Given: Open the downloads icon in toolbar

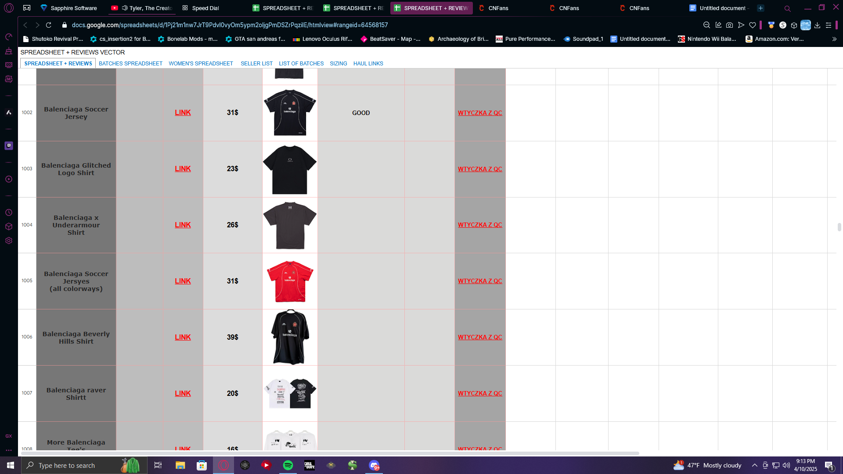Looking at the screenshot, I should coord(817,25).
